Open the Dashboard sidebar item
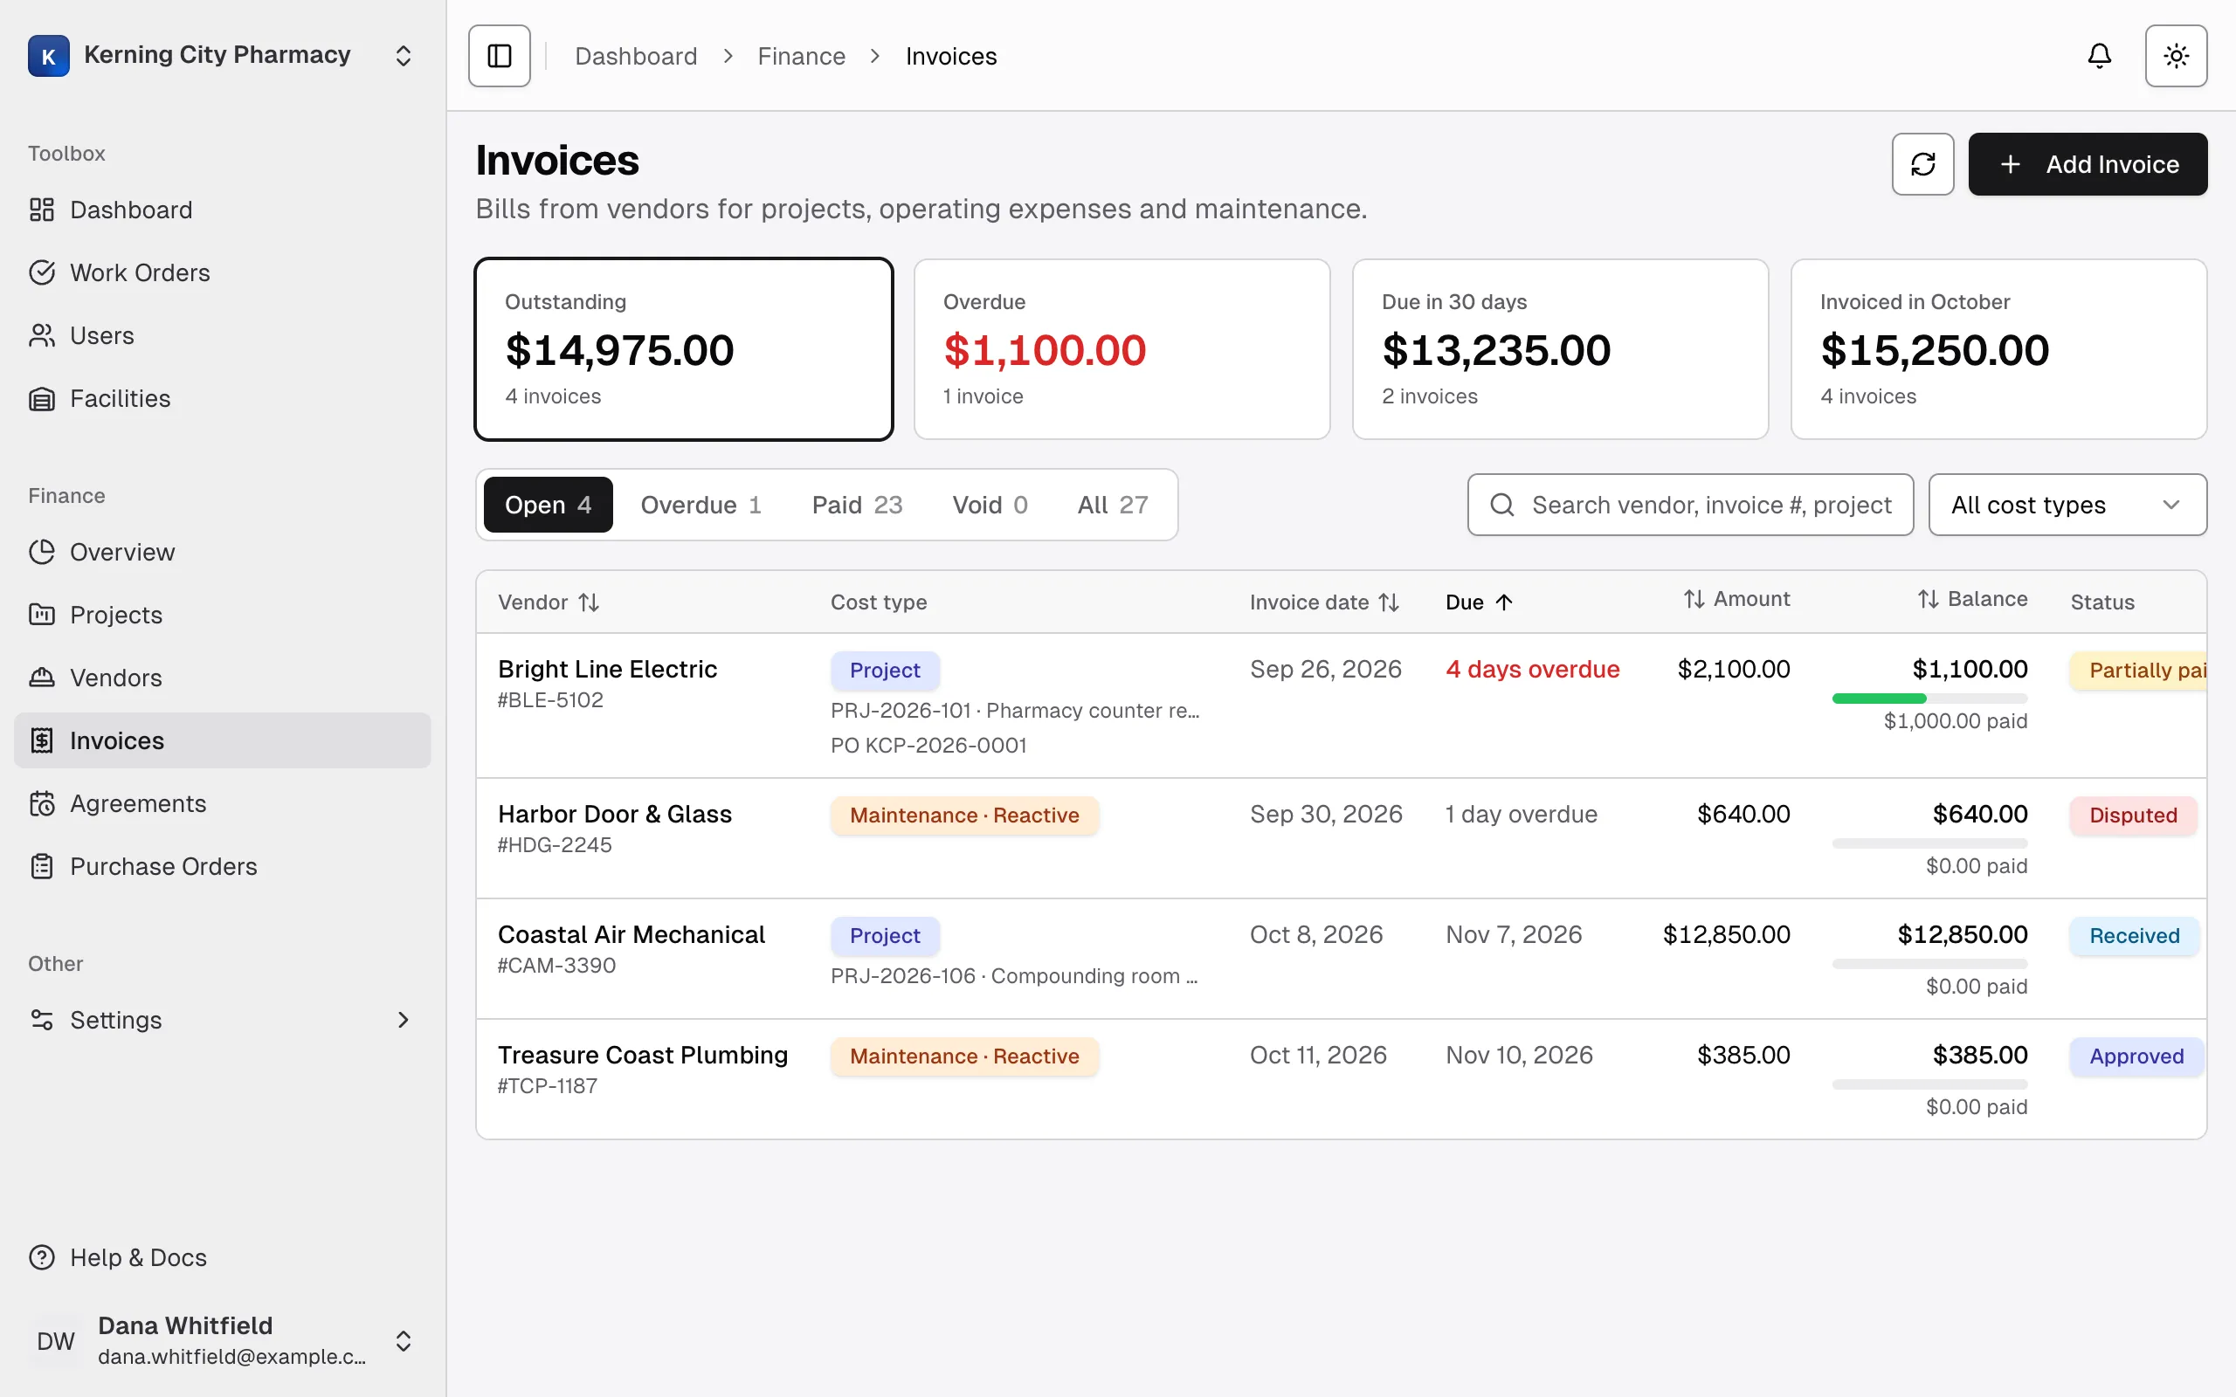Viewport: 2236px width, 1397px height. [222, 210]
